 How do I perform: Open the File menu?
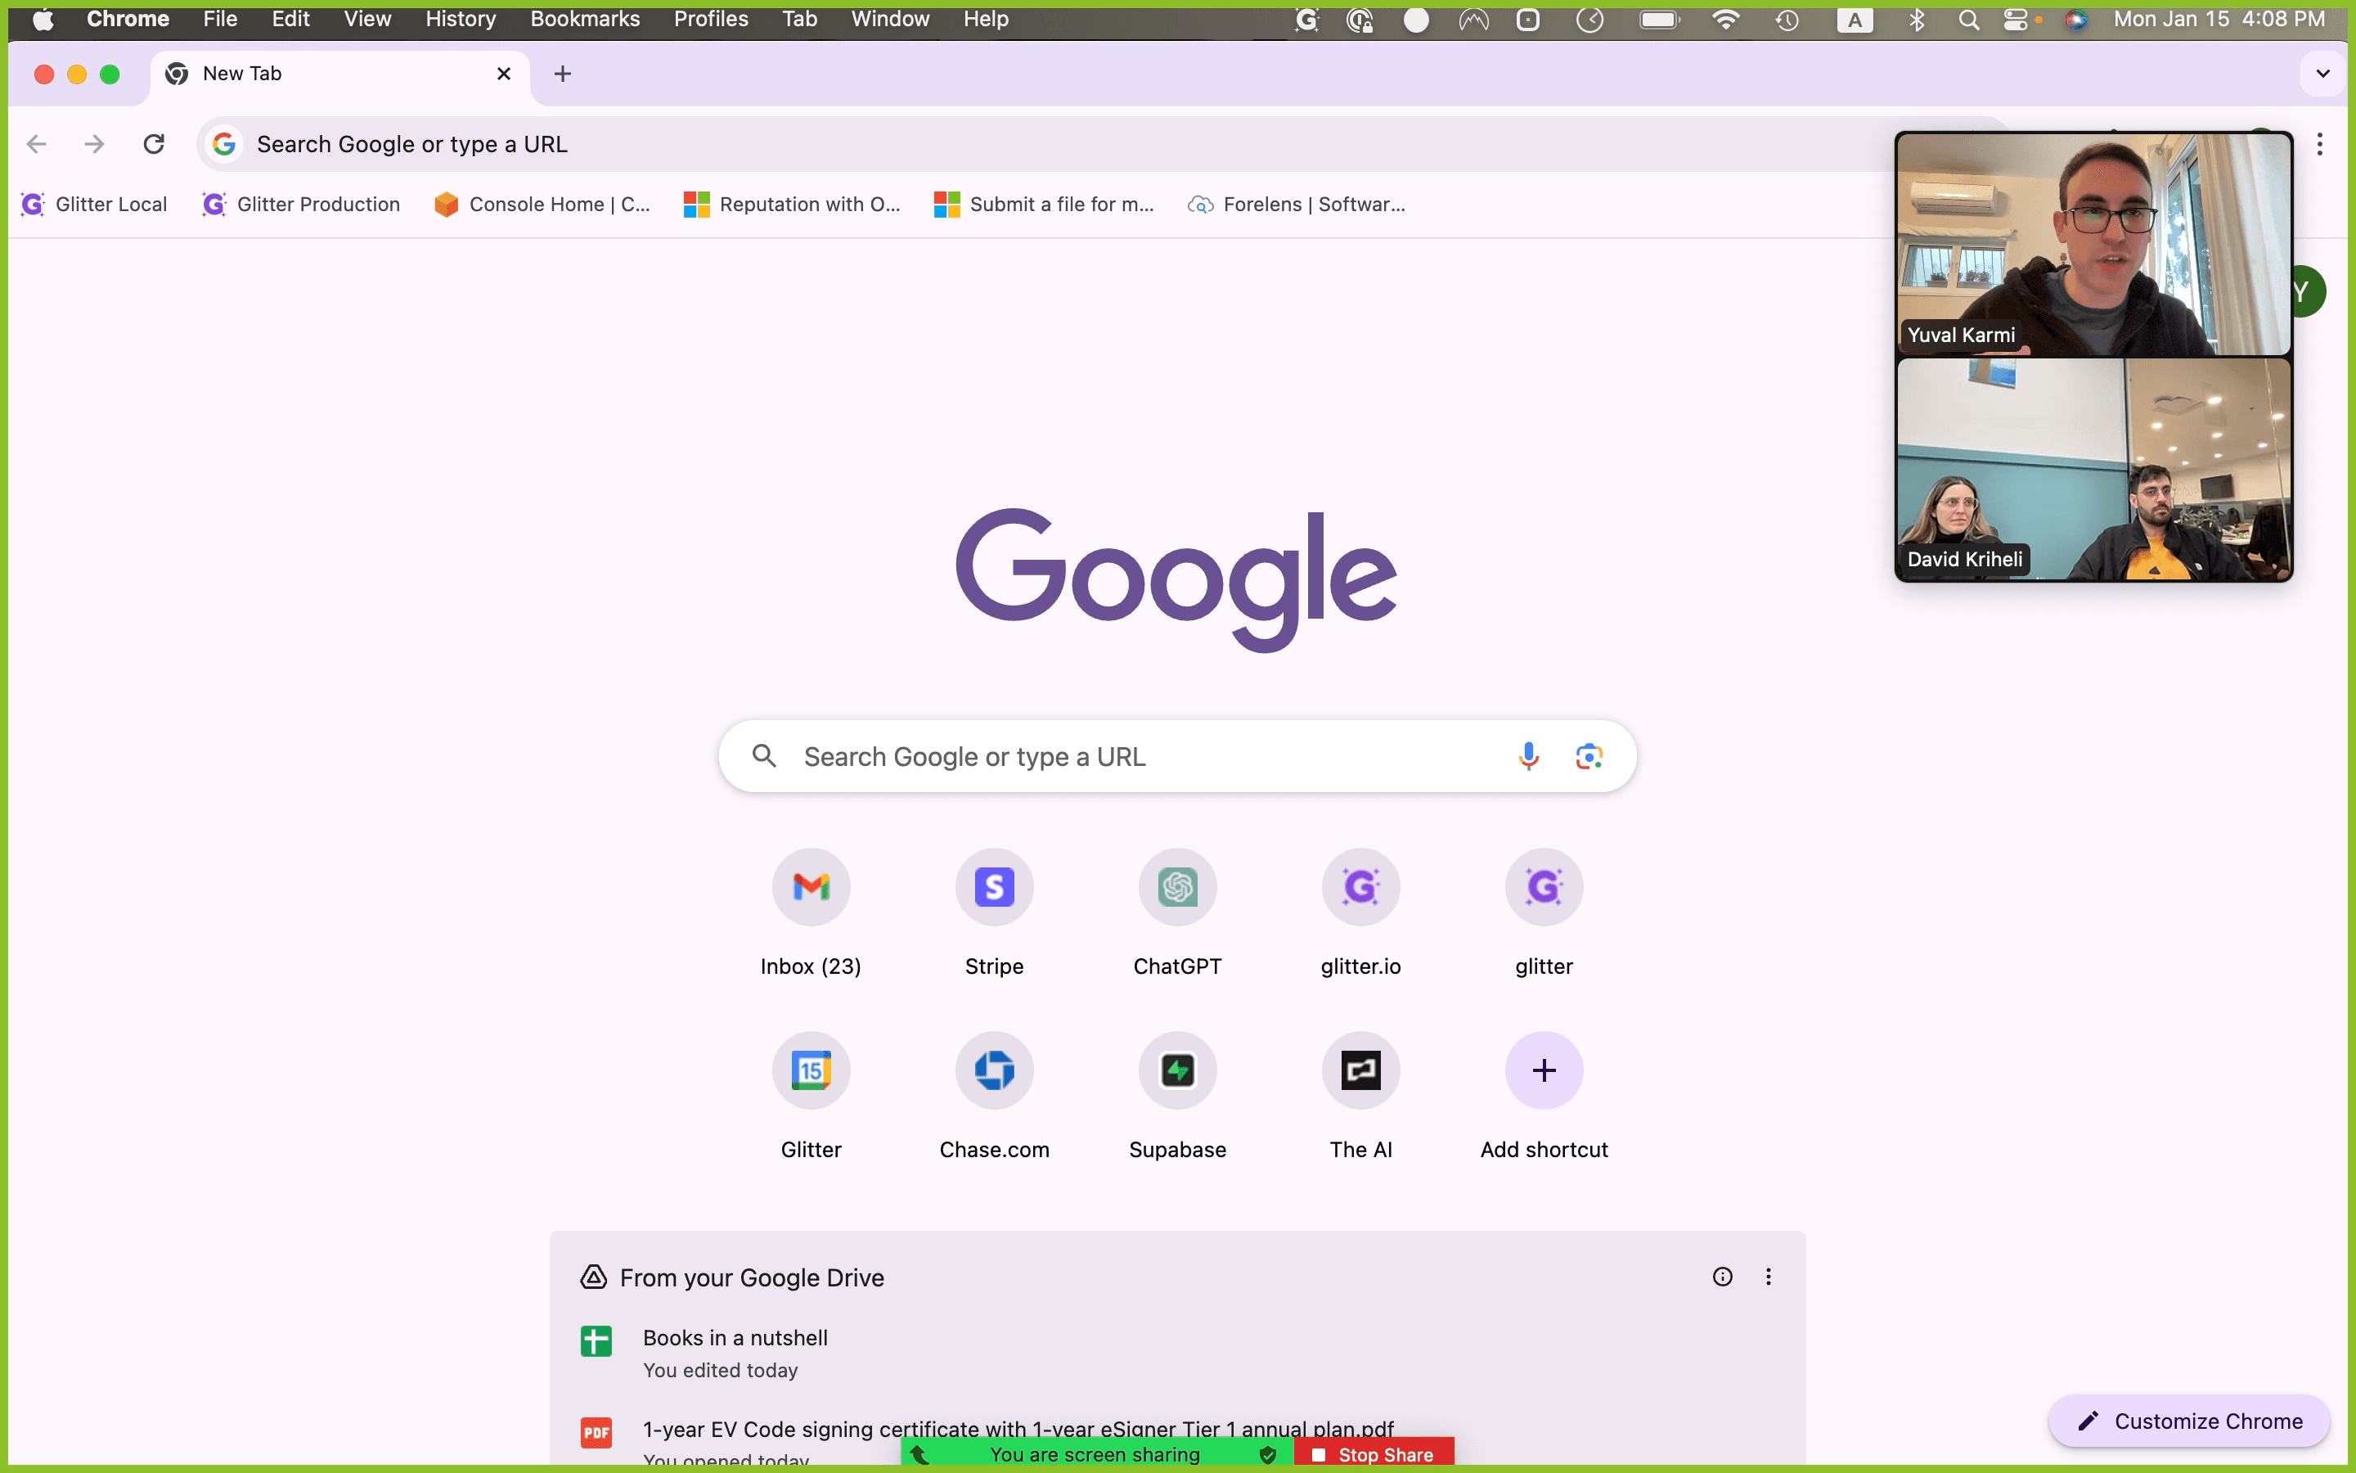220,19
